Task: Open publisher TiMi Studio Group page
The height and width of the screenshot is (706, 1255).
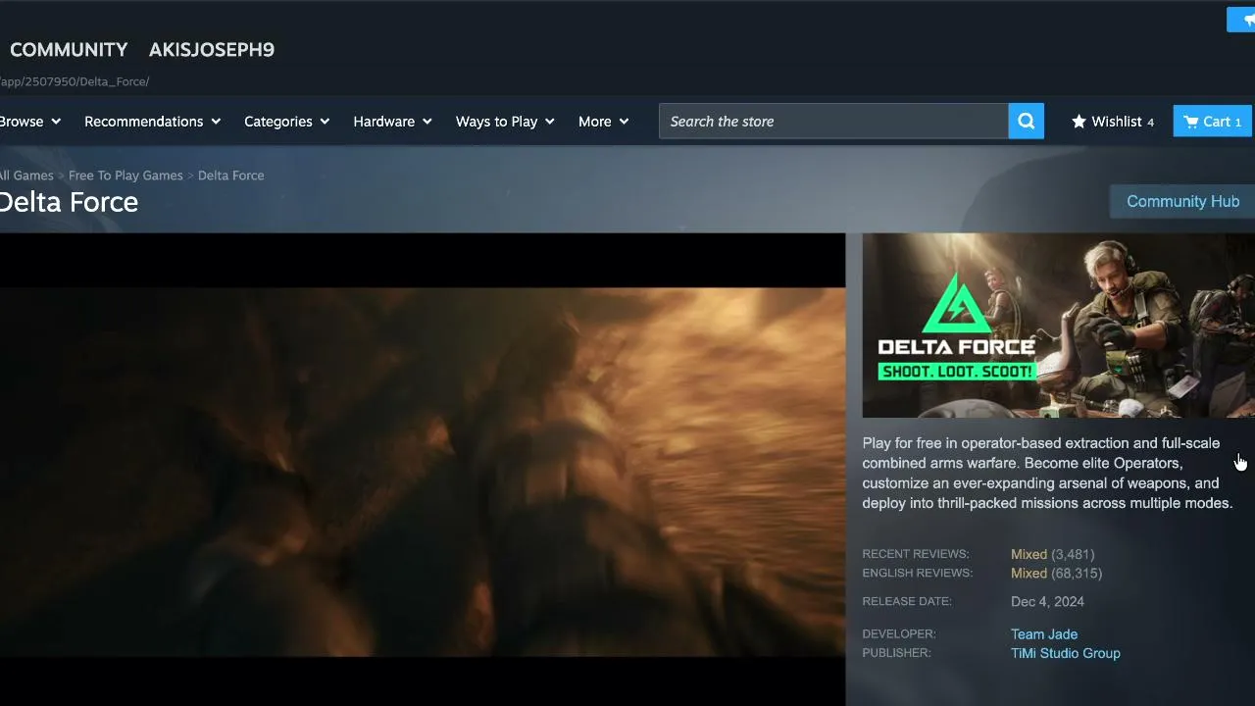Action: coord(1066,653)
